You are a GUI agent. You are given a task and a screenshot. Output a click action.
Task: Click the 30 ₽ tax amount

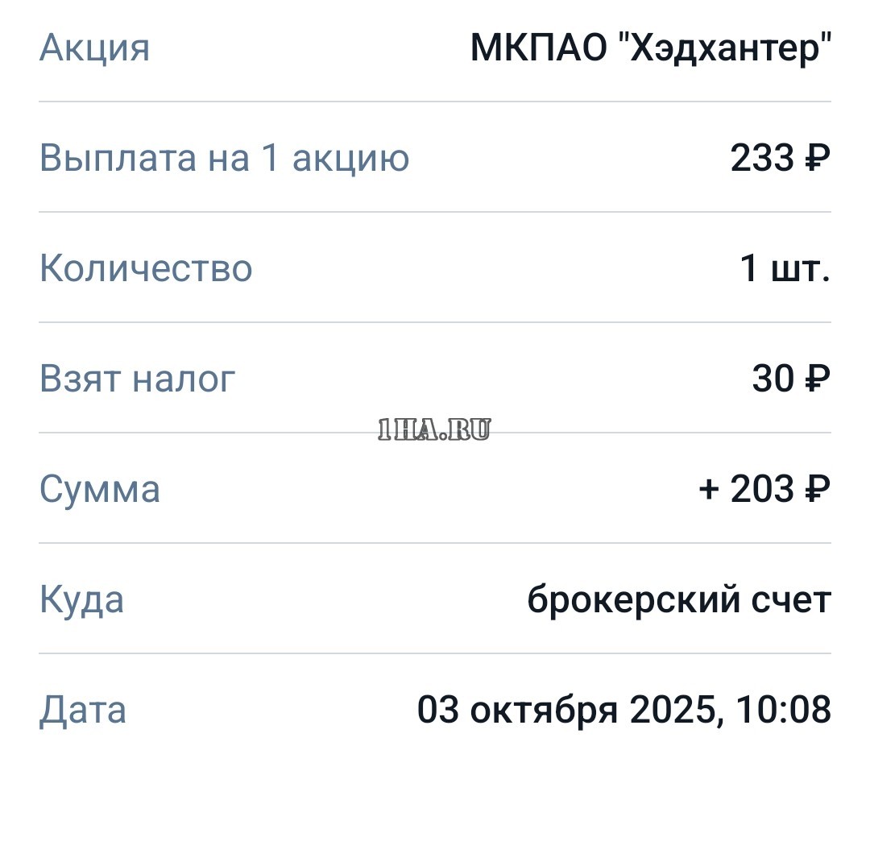(x=790, y=379)
